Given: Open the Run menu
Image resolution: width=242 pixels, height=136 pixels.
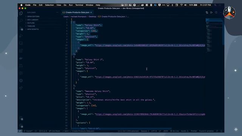Looking at the screenshot, I should 71,5.
